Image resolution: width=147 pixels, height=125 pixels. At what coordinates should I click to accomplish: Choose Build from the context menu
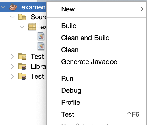[97, 26]
